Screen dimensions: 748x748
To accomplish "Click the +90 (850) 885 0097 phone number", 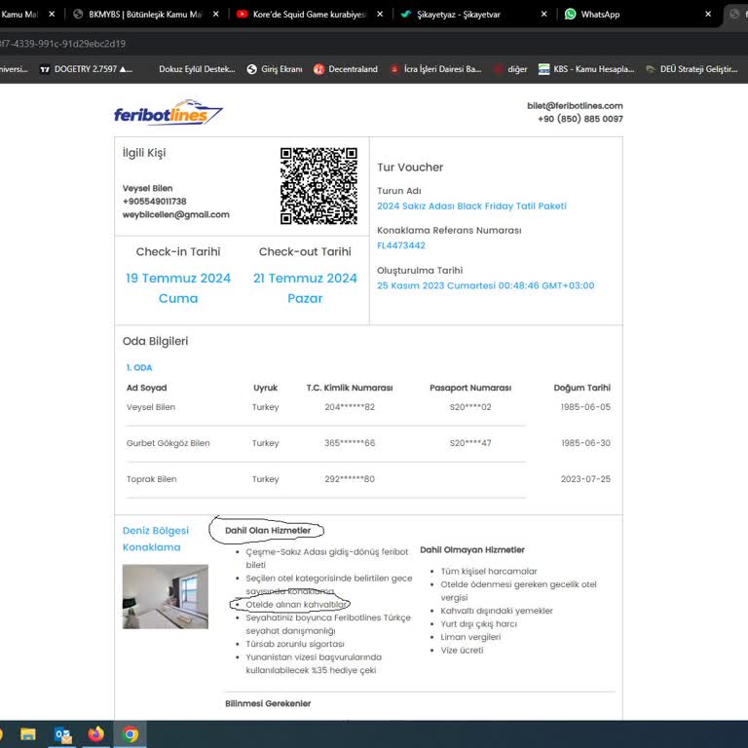I will [580, 119].
